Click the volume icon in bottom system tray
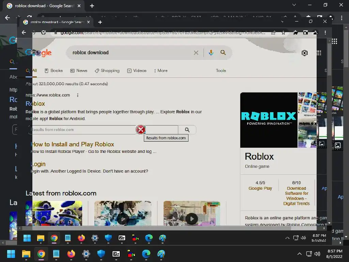349x262 pixels. pyautogui.click(x=317, y=254)
